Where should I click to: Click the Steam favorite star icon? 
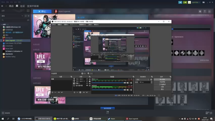pos(209,12)
